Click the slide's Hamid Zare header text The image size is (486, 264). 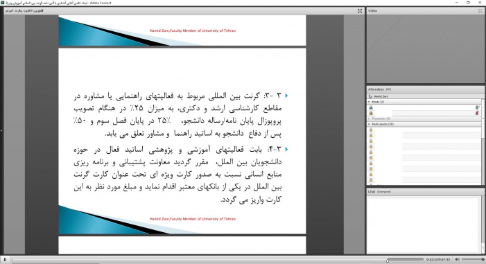click(193, 30)
